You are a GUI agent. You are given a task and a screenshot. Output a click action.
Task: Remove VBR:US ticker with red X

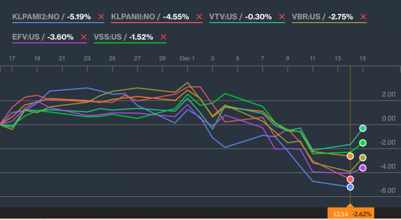tap(363, 17)
